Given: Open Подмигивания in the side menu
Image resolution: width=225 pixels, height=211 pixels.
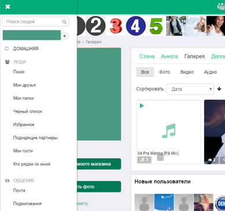Looking at the screenshot, I should click(27, 204).
